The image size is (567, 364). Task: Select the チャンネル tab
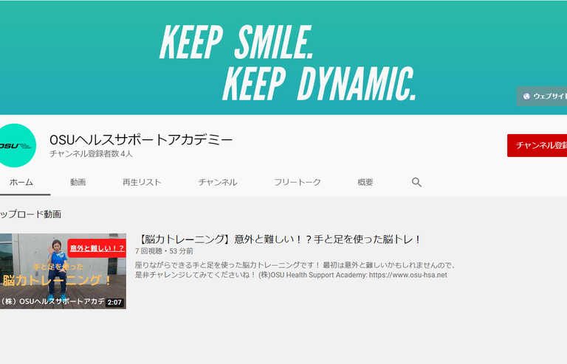pos(218,182)
